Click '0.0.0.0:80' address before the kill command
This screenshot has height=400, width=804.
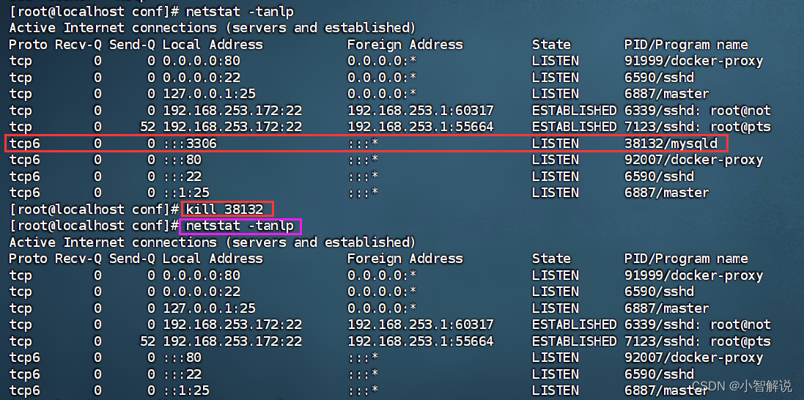tap(202, 61)
